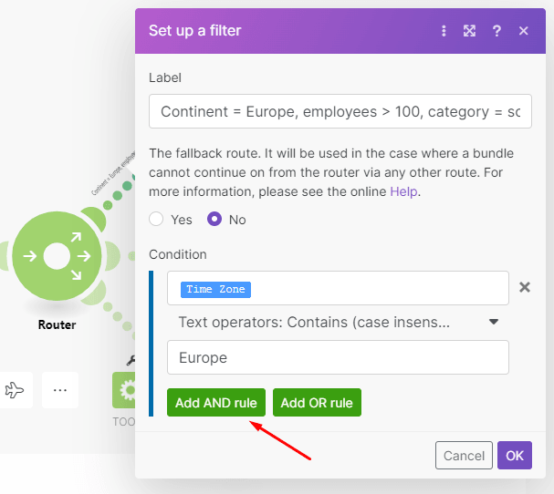Confirm the filter with OK

pyautogui.click(x=515, y=455)
